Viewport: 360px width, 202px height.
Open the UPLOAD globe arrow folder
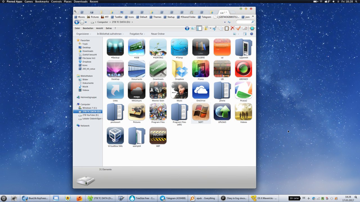click(x=222, y=112)
